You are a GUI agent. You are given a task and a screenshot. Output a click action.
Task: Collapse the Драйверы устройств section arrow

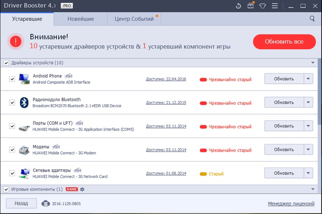click(x=313, y=63)
